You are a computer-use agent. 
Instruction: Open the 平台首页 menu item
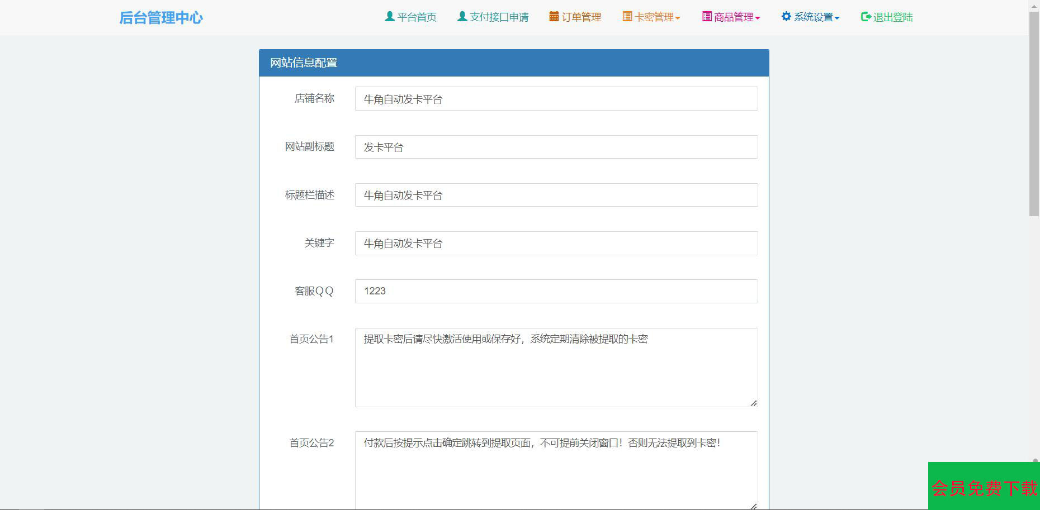[417, 17]
